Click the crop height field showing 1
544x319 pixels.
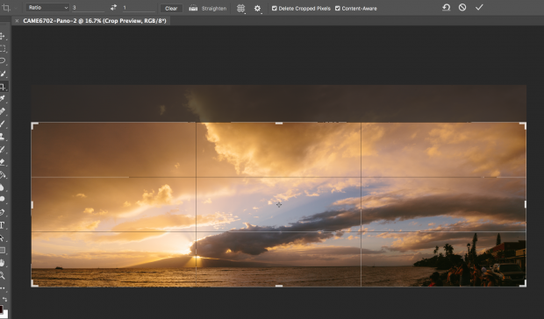pos(139,8)
